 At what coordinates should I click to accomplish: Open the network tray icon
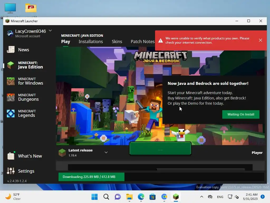[x=230, y=197]
